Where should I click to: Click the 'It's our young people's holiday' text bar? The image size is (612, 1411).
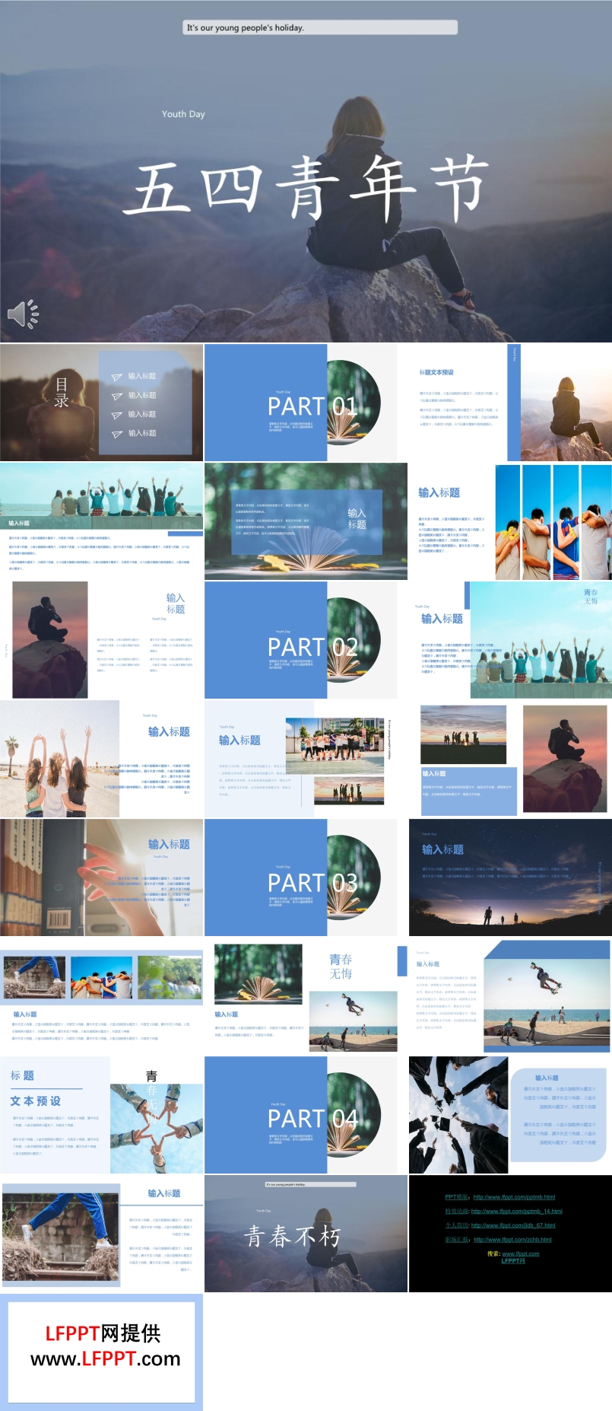[x=320, y=27]
